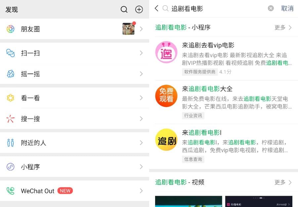This screenshot has width=298, height=207.
Task: Tap the red Search icon beside 搜一搜
Action: point(11,119)
